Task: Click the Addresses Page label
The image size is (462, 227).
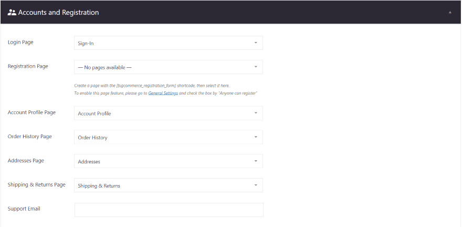Action: pos(26,160)
